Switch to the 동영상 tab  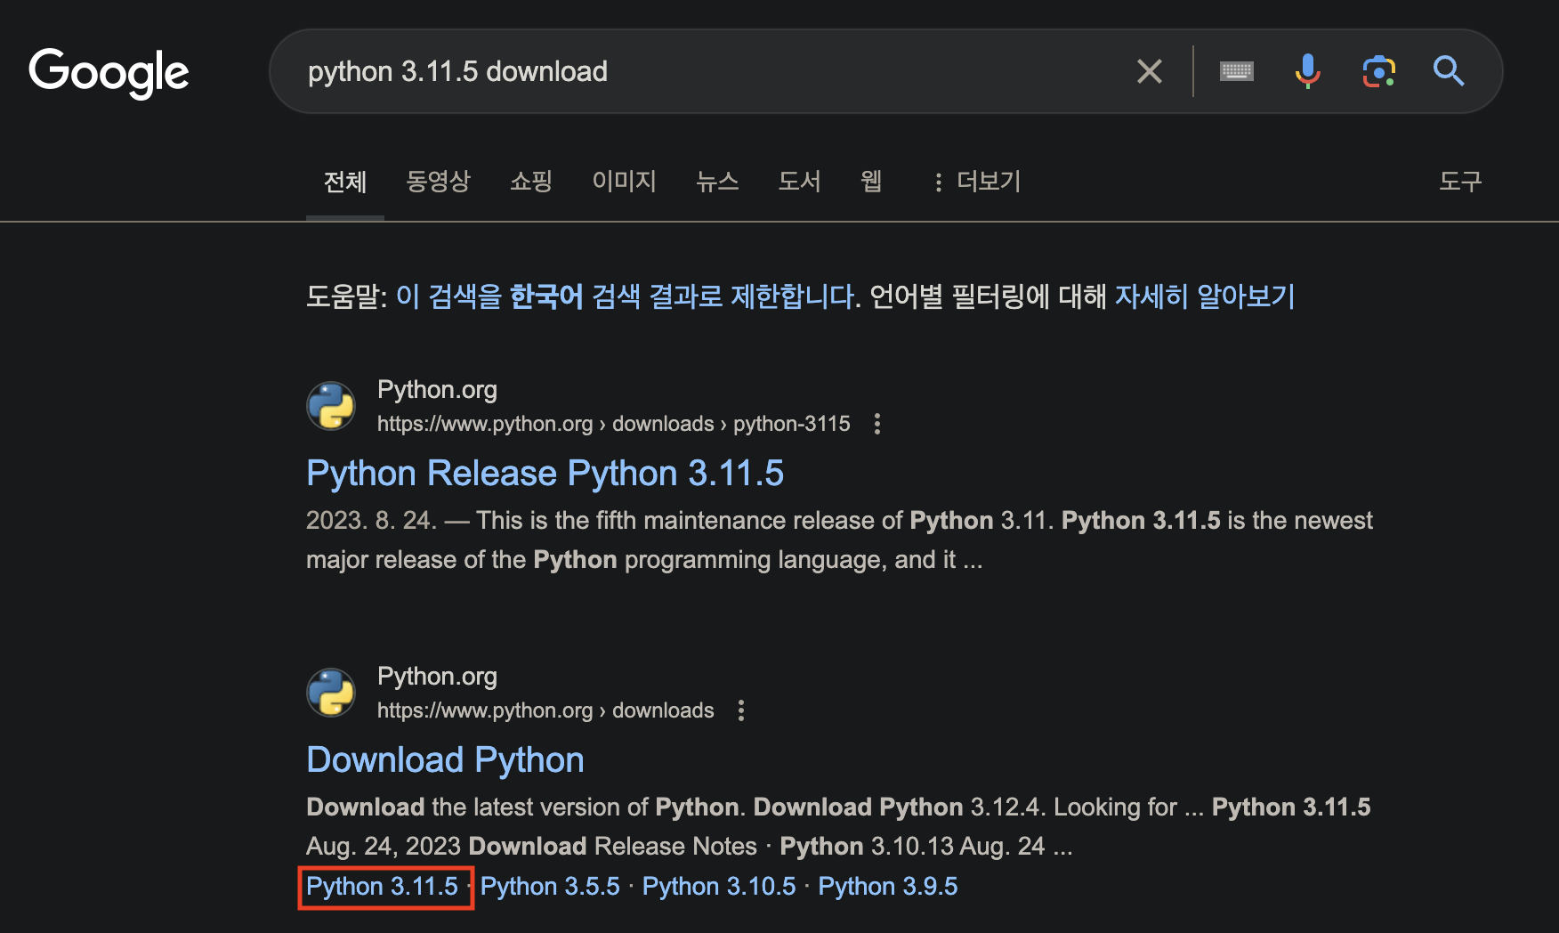pos(438,182)
